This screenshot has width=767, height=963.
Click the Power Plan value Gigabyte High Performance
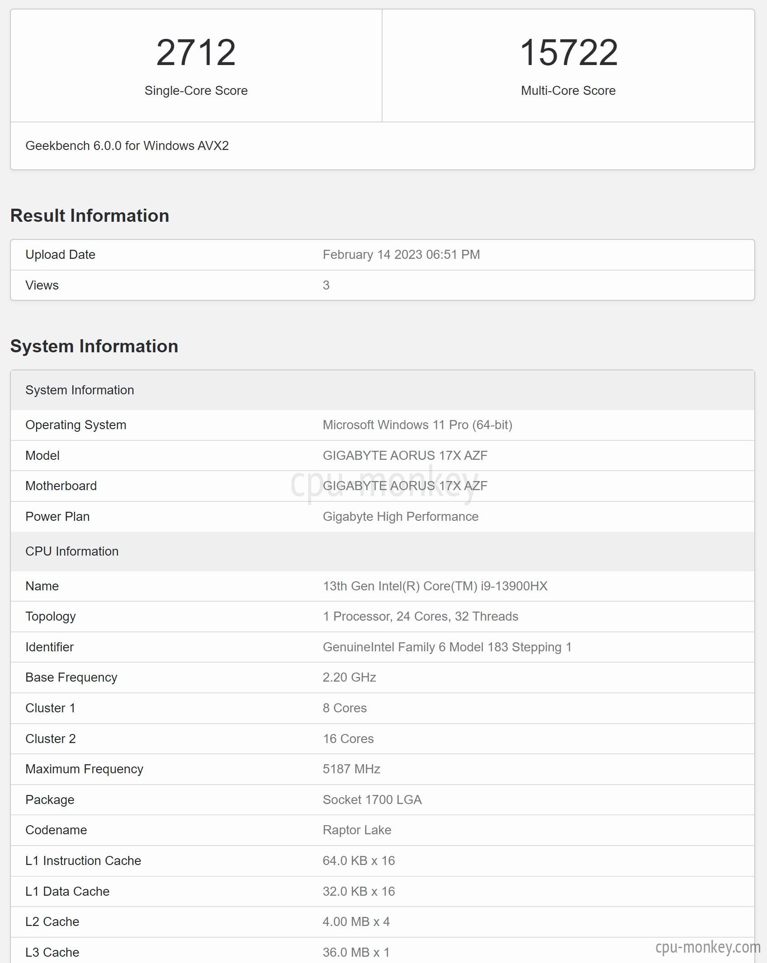point(400,517)
